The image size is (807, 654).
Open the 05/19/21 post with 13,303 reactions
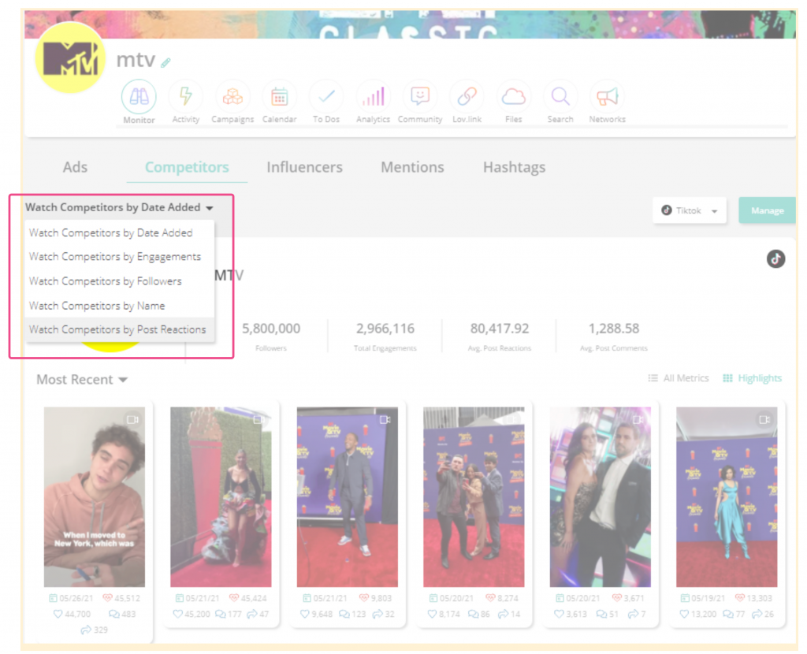point(727,497)
